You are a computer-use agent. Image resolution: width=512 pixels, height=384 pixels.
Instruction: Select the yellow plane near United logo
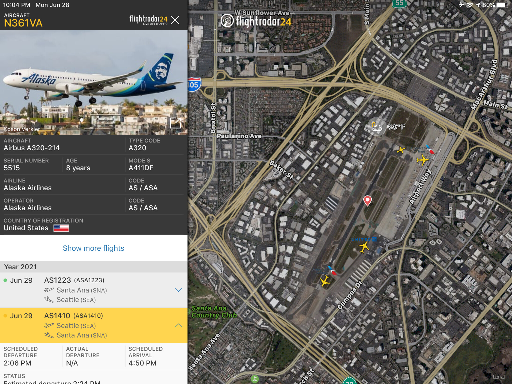point(364,247)
